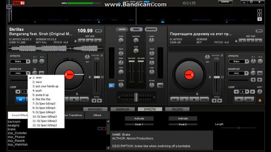Click right deck sampler REC button
The width and height of the screenshot is (271, 152).
(x=260, y=73)
